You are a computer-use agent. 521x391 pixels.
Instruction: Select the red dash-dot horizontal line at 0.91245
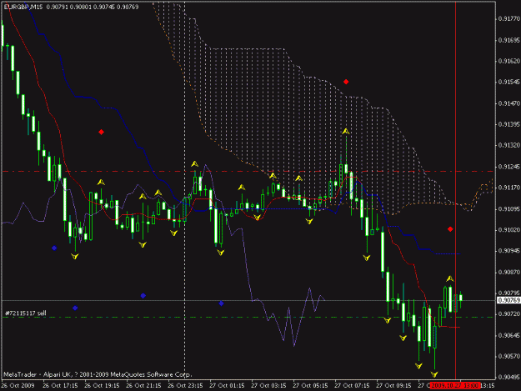(x=248, y=172)
